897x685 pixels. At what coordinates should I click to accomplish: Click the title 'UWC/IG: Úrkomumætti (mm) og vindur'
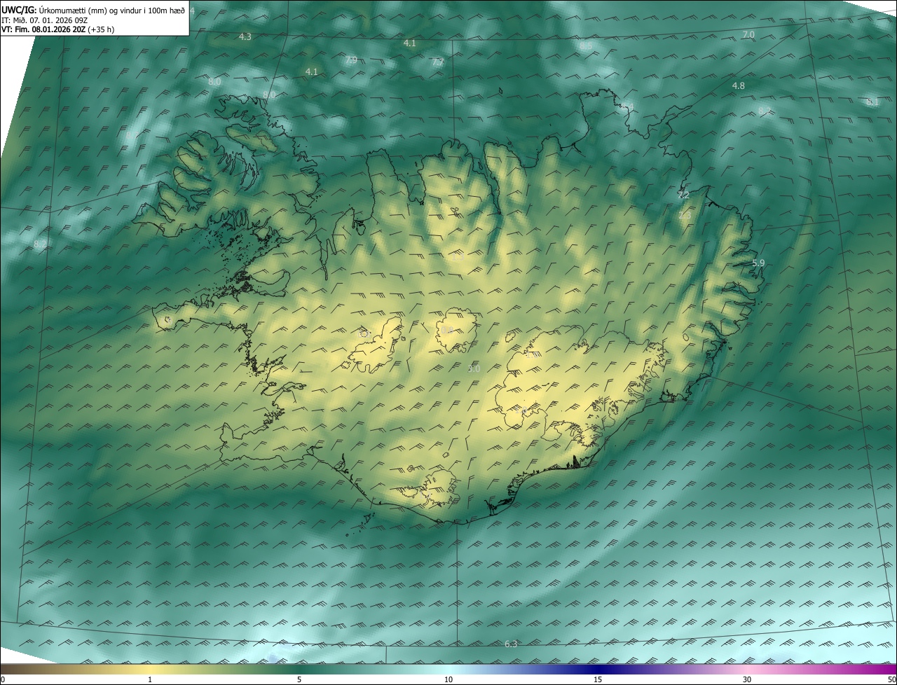(93, 11)
